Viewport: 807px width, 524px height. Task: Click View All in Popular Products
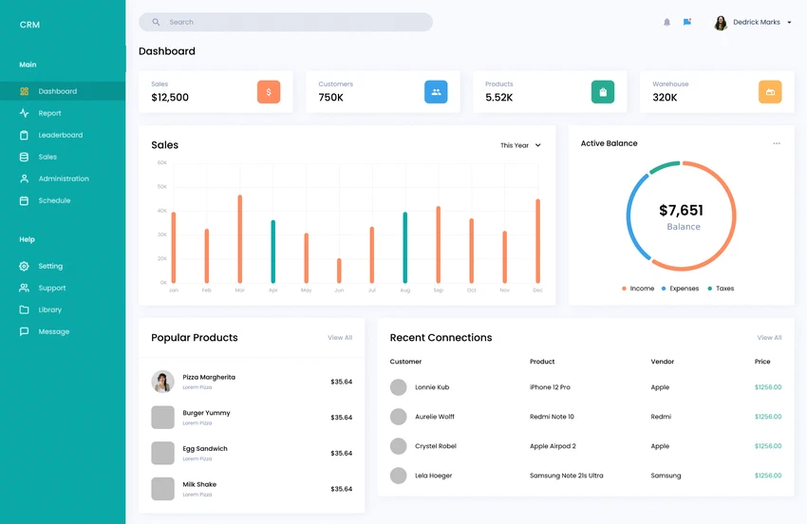(340, 338)
